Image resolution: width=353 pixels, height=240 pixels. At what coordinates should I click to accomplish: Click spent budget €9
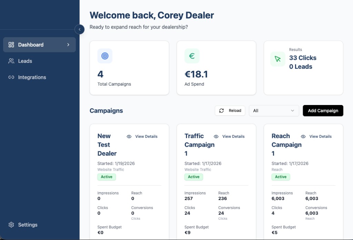188,232
